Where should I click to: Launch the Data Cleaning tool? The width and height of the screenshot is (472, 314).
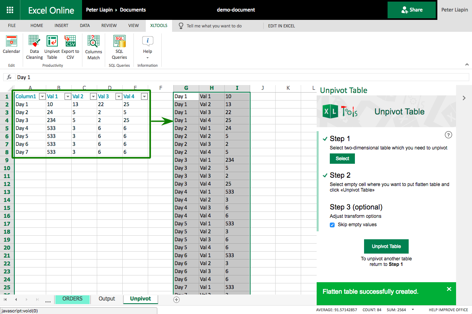(34, 47)
